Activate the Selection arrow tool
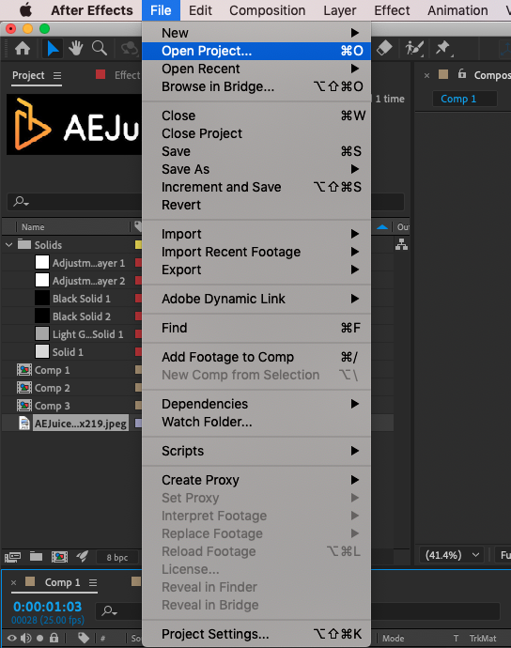511x648 pixels. click(x=53, y=49)
